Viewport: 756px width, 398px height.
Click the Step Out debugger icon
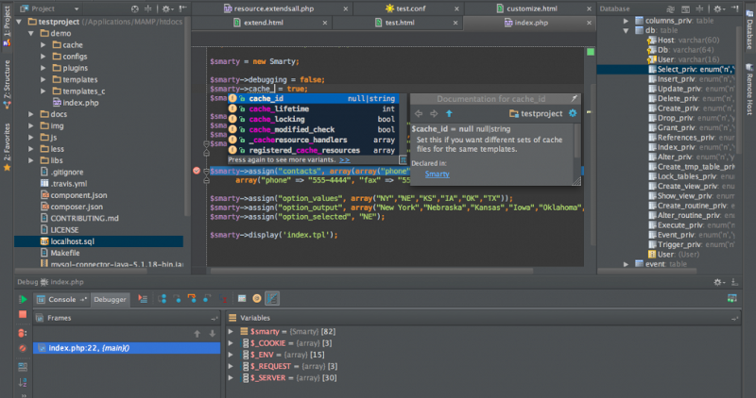pyautogui.click(x=207, y=299)
